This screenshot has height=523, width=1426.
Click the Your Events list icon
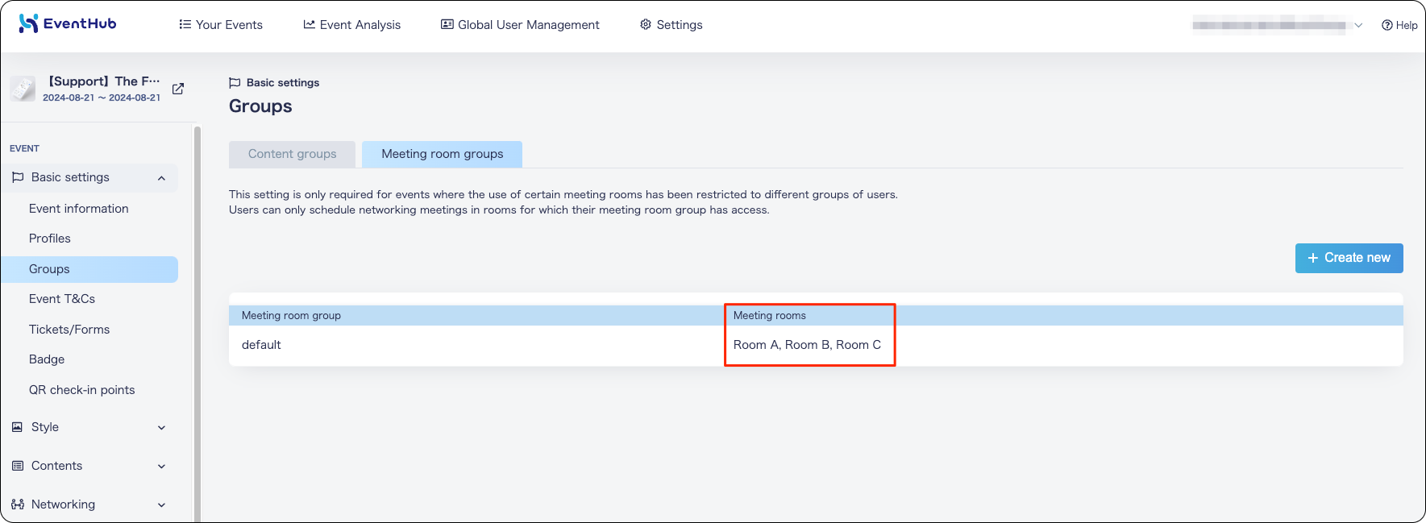185,24
